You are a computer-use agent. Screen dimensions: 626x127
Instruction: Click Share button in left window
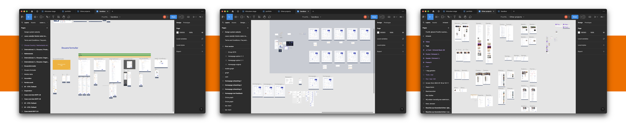pos(173,17)
